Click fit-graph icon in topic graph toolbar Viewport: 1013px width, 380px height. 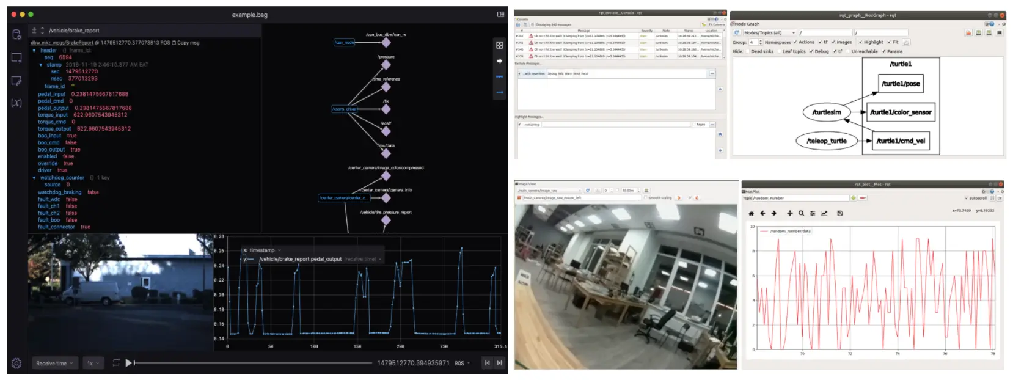pyautogui.click(x=499, y=45)
